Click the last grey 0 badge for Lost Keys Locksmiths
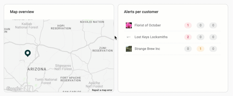The image size is (233, 96). coord(213,37)
